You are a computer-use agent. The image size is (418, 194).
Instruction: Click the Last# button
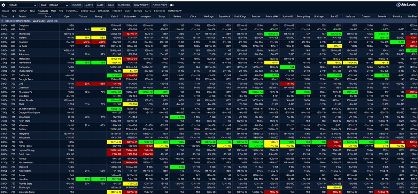coord(100,5)
